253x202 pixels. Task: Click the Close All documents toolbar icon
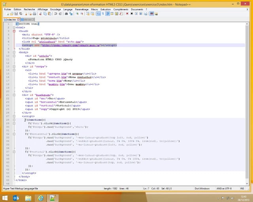(30, 14)
